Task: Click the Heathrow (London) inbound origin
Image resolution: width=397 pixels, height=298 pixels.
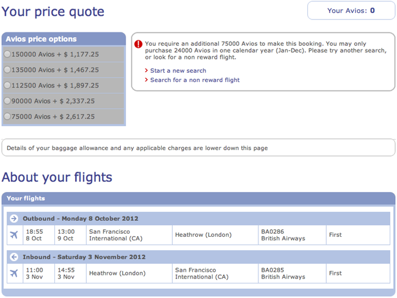Action: coord(129,273)
